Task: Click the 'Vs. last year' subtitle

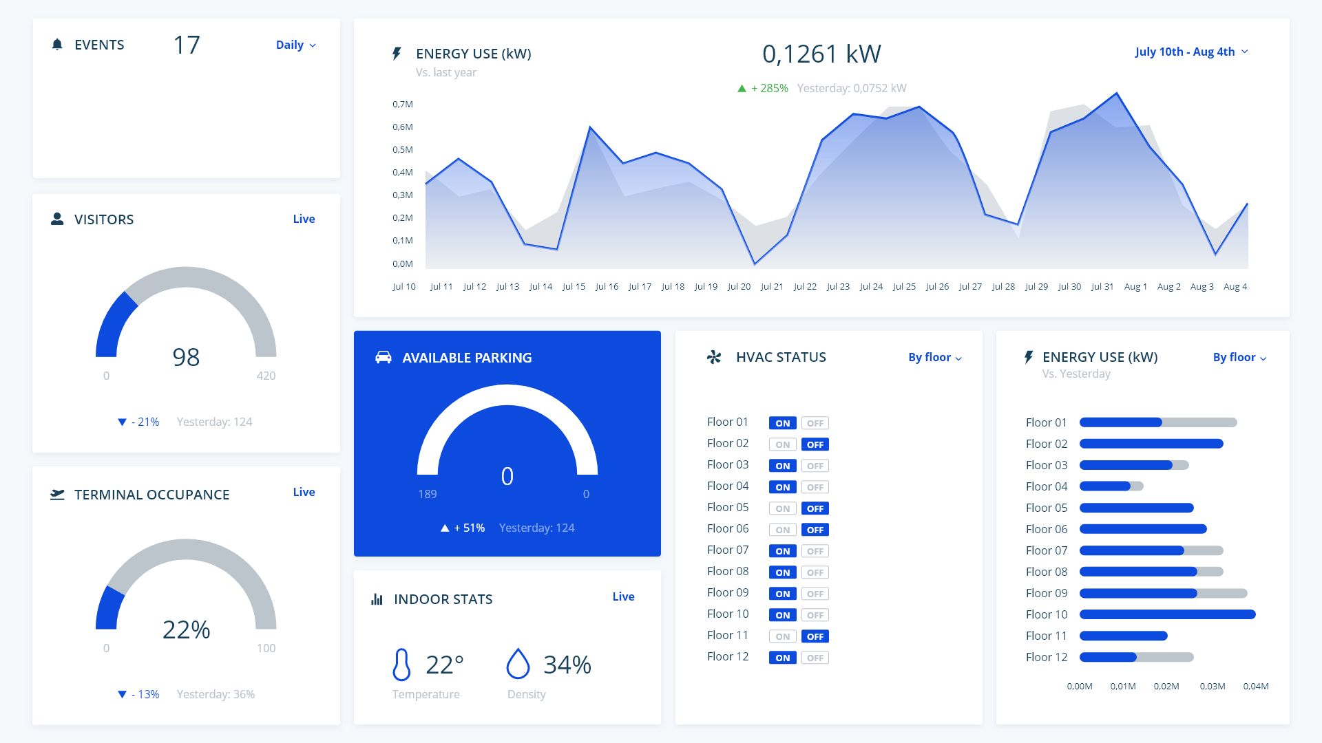Action: tap(446, 72)
